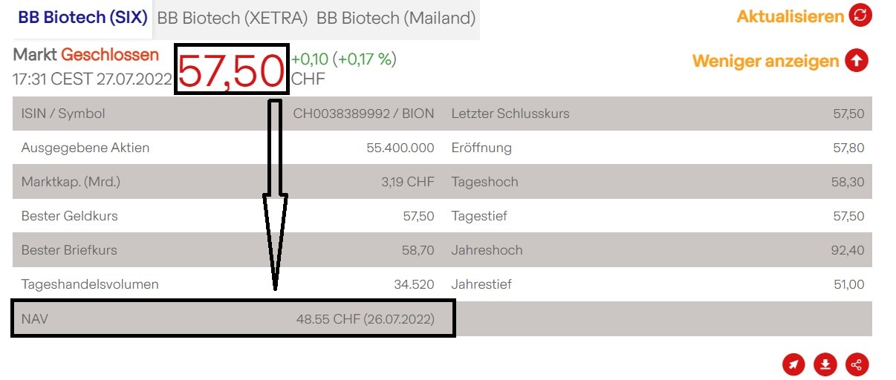Click the red download icon

(x=825, y=364)
